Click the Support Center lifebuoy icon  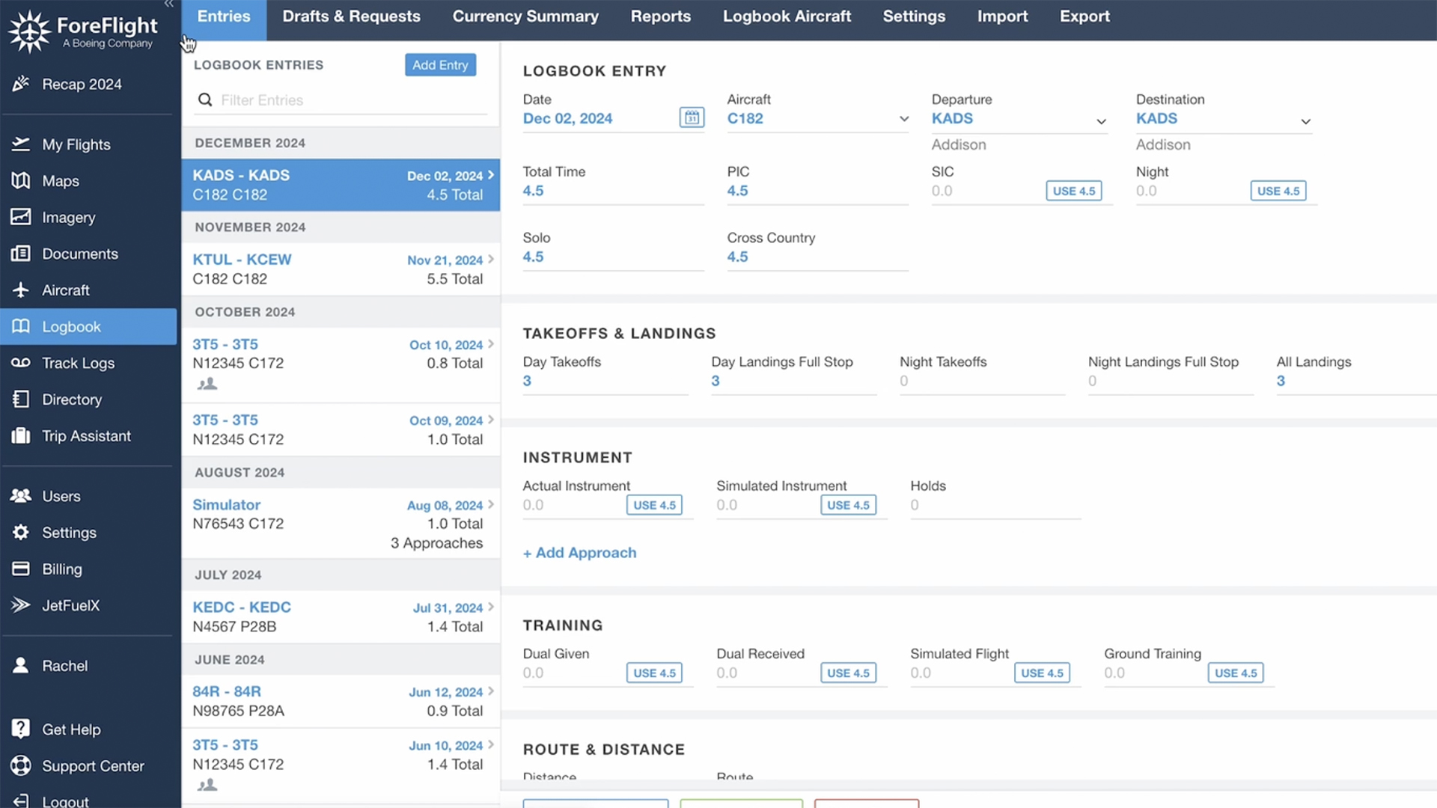click(21, 765)
